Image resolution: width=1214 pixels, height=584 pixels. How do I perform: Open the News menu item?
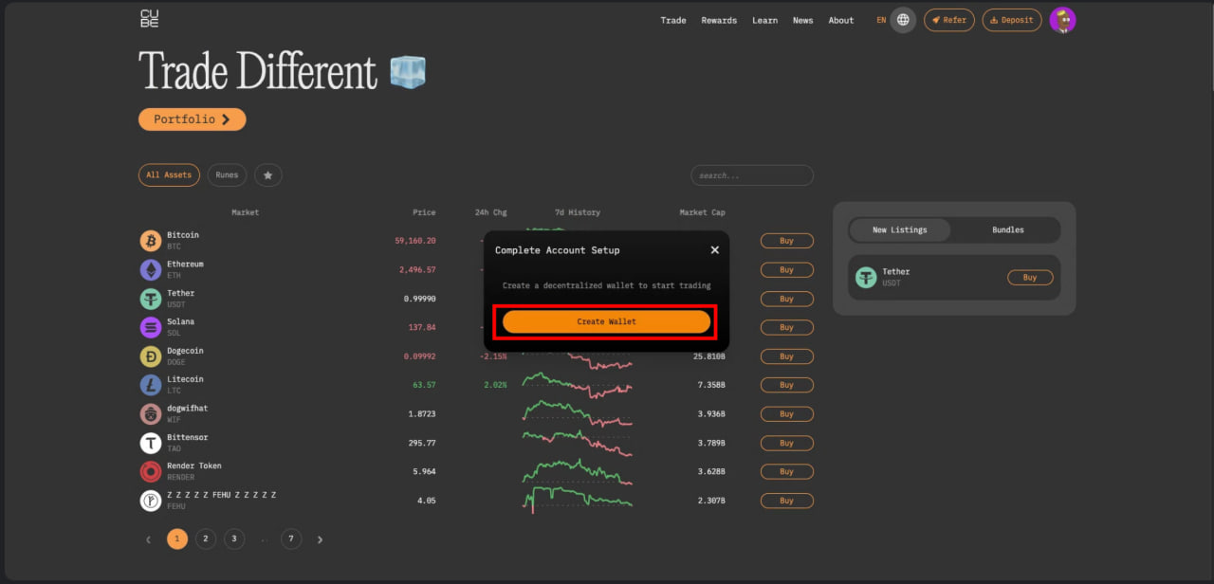[803, 20]
